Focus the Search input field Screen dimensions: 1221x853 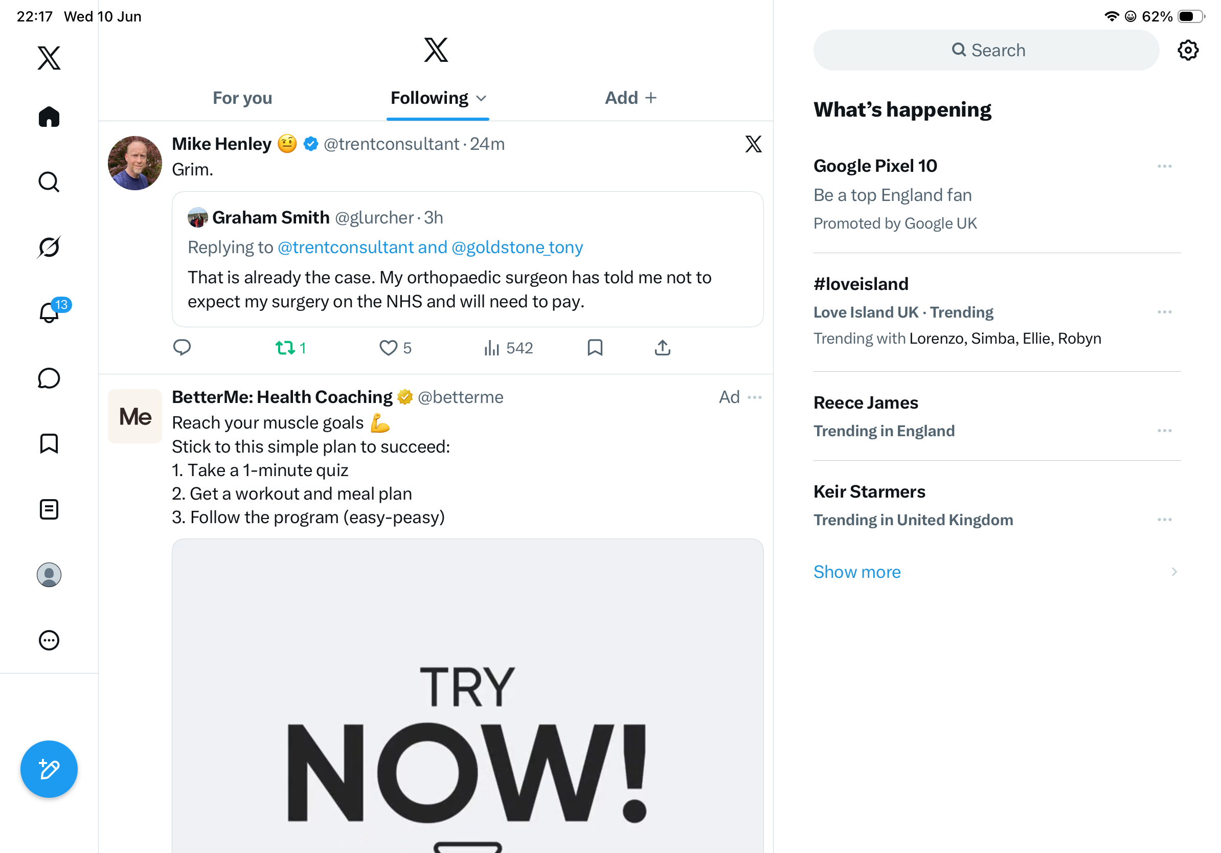[986, 50]
